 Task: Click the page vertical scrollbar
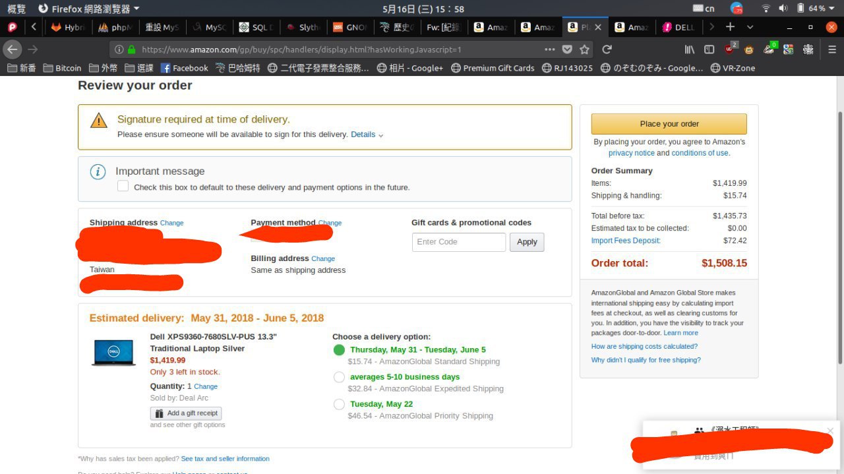839,237
